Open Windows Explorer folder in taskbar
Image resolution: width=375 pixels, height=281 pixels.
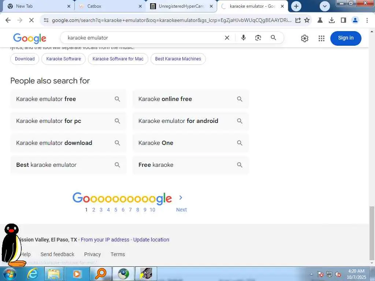(54, 274)
